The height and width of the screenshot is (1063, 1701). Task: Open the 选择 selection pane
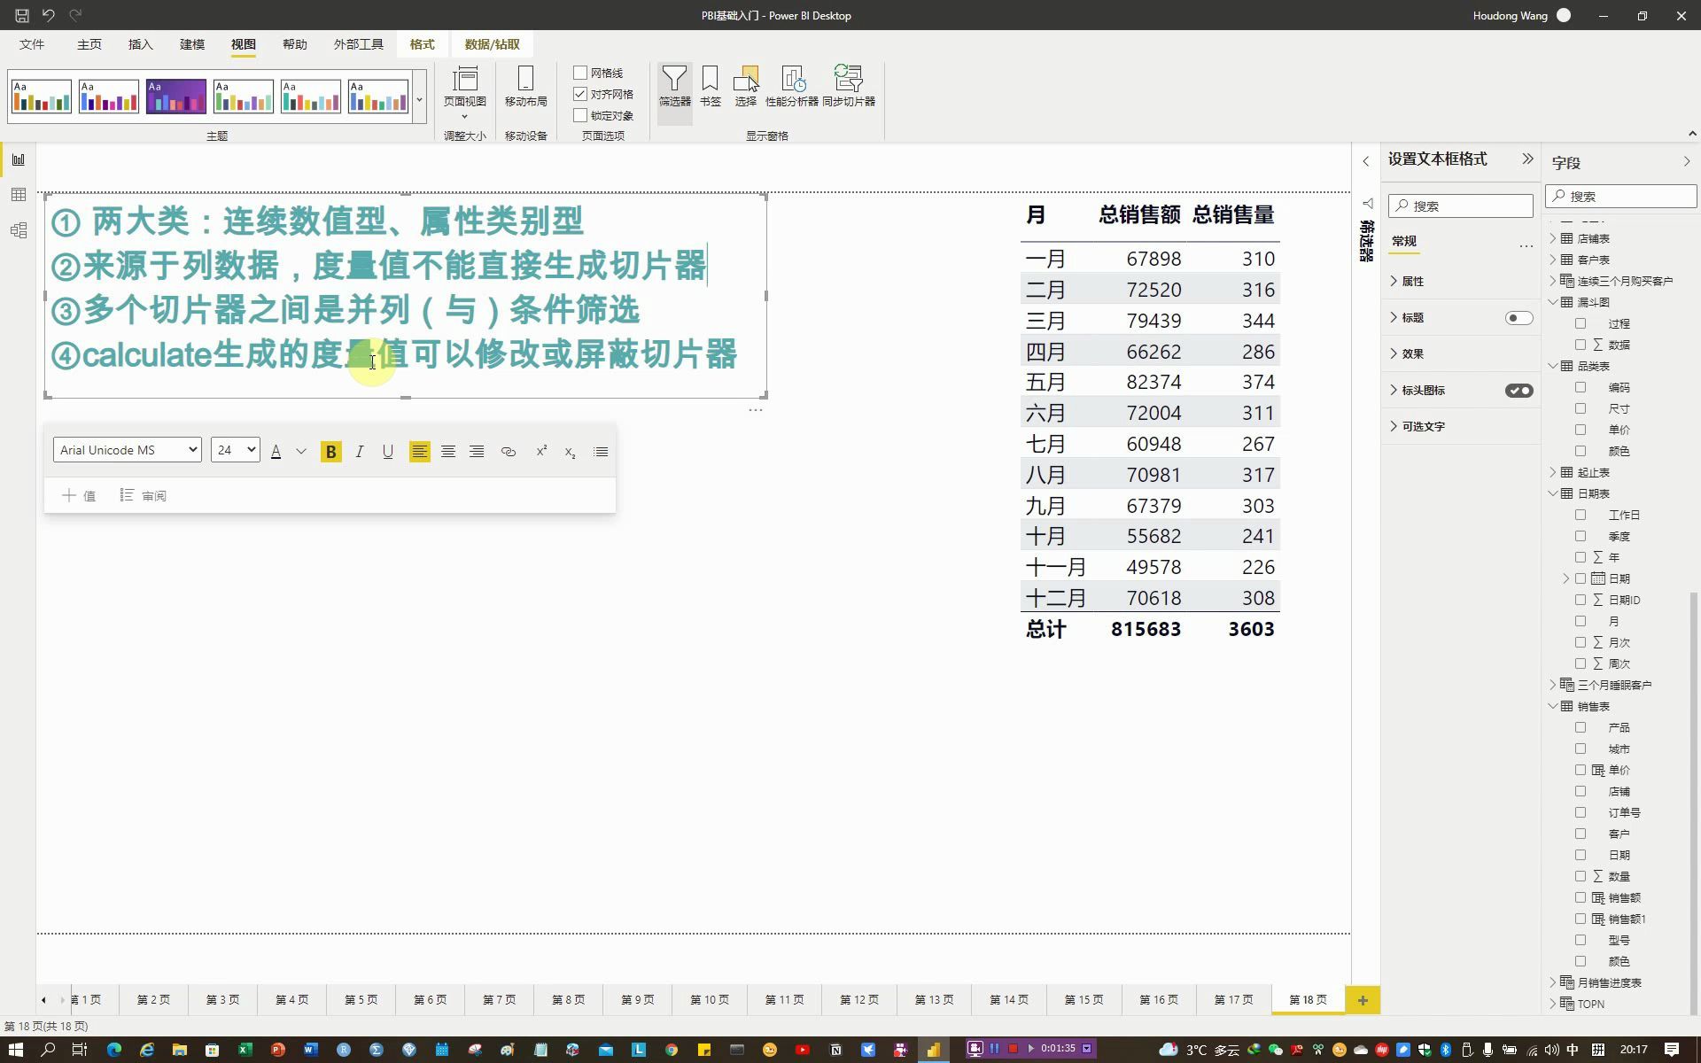pyautogui.click(x=746, y=86)
